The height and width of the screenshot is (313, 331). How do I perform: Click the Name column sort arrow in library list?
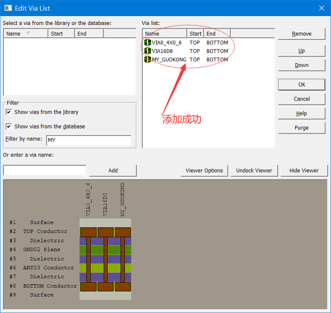click(28, 33)
